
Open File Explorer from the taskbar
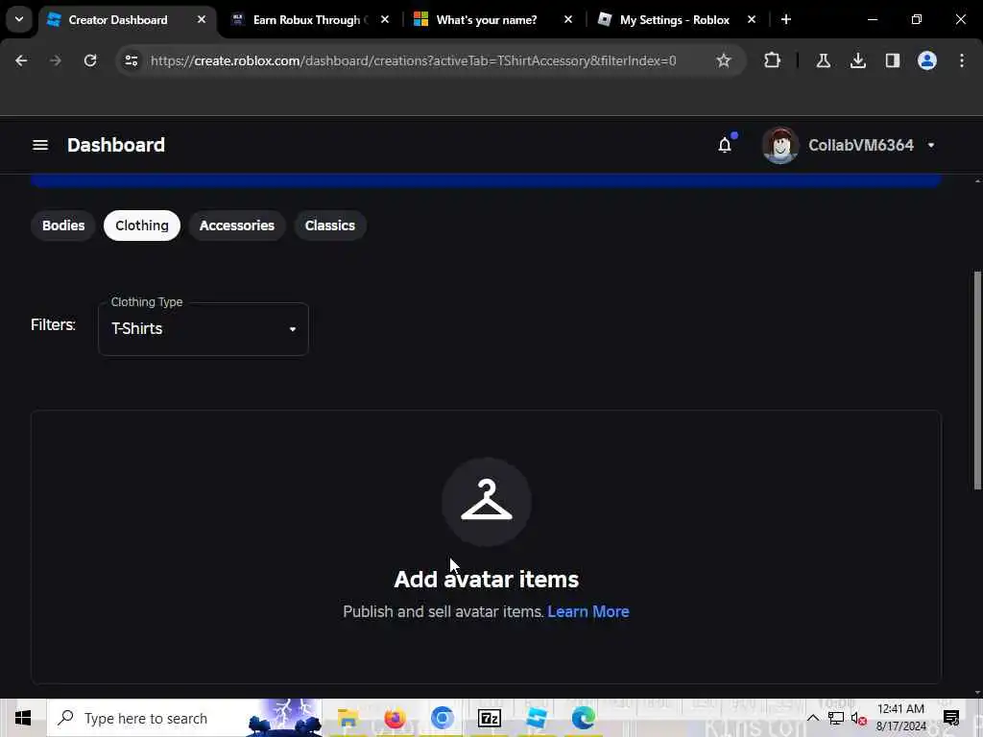(348, 718)
